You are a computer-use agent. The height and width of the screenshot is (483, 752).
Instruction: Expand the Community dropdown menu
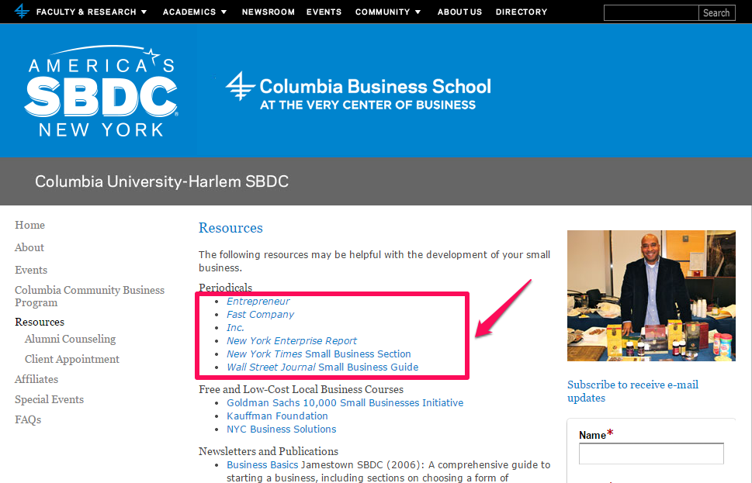point(388,12)
